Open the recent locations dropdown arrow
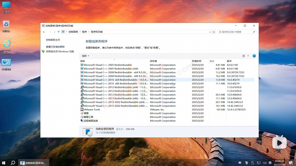Screen dimensions: 296x166 click(55, 32)
